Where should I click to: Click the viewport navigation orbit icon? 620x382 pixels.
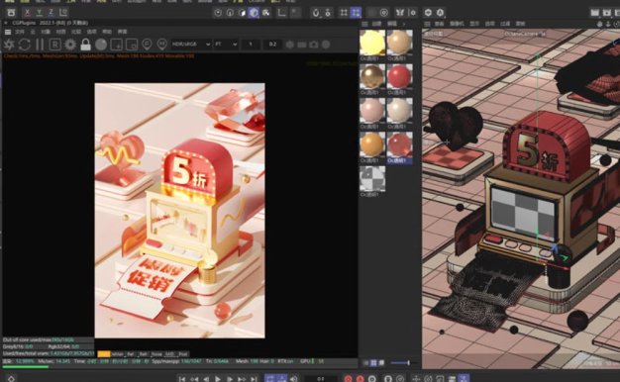[617, 24]
